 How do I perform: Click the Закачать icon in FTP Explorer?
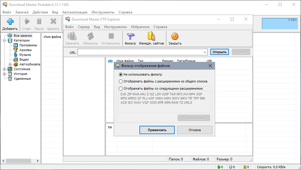click(72, 36)
